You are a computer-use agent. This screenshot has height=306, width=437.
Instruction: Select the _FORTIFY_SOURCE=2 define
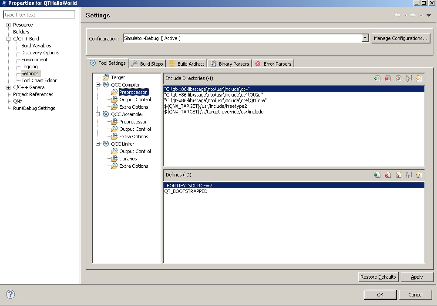point(294,186)
